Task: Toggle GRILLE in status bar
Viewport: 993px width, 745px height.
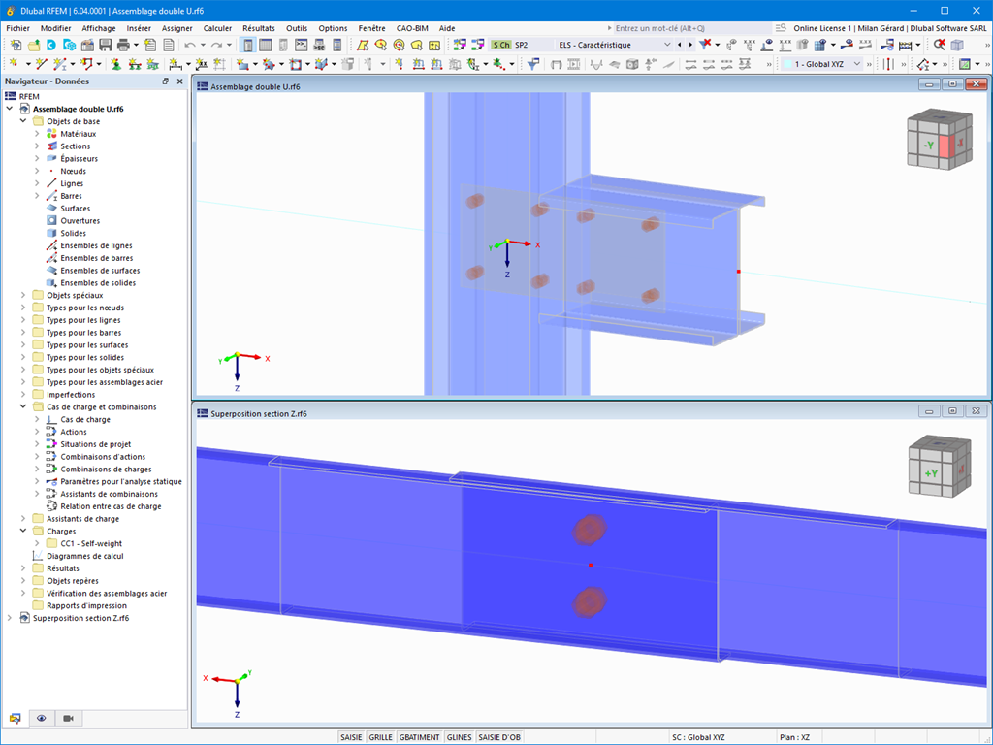Action: point(380,737)
